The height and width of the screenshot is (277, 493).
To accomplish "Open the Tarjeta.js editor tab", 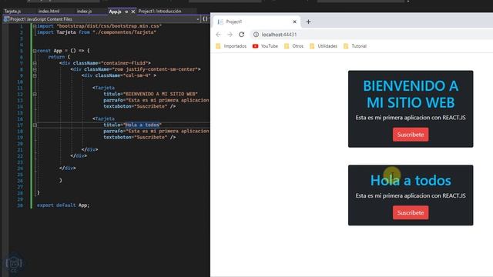I will (12, 12).
